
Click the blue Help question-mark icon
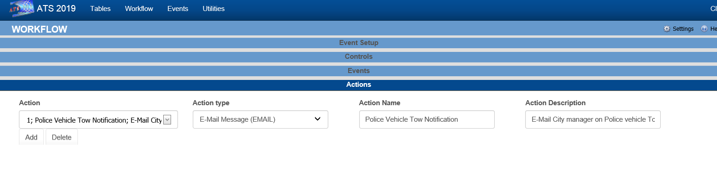(704, 28)
